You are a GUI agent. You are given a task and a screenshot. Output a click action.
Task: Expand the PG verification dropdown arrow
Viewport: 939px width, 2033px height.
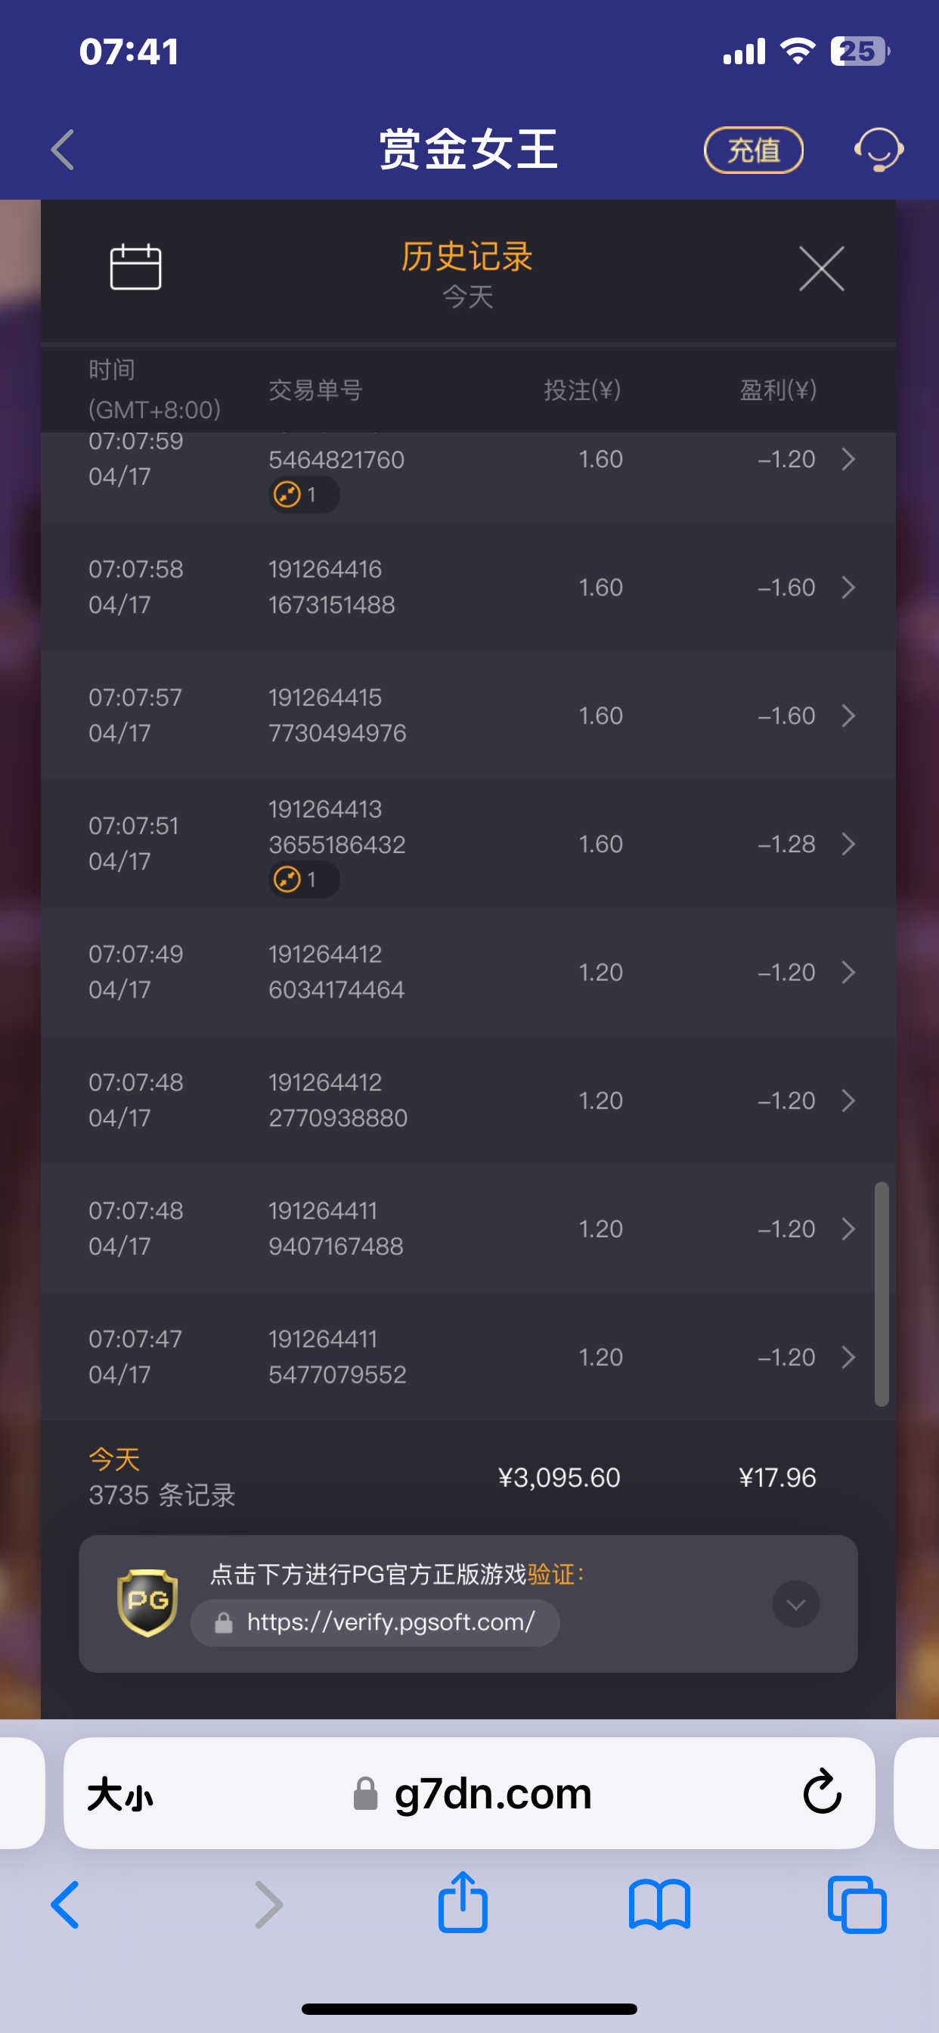[x=795, y=1603]
